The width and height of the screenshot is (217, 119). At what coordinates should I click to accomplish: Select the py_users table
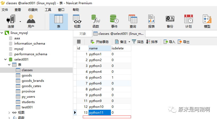28,97
